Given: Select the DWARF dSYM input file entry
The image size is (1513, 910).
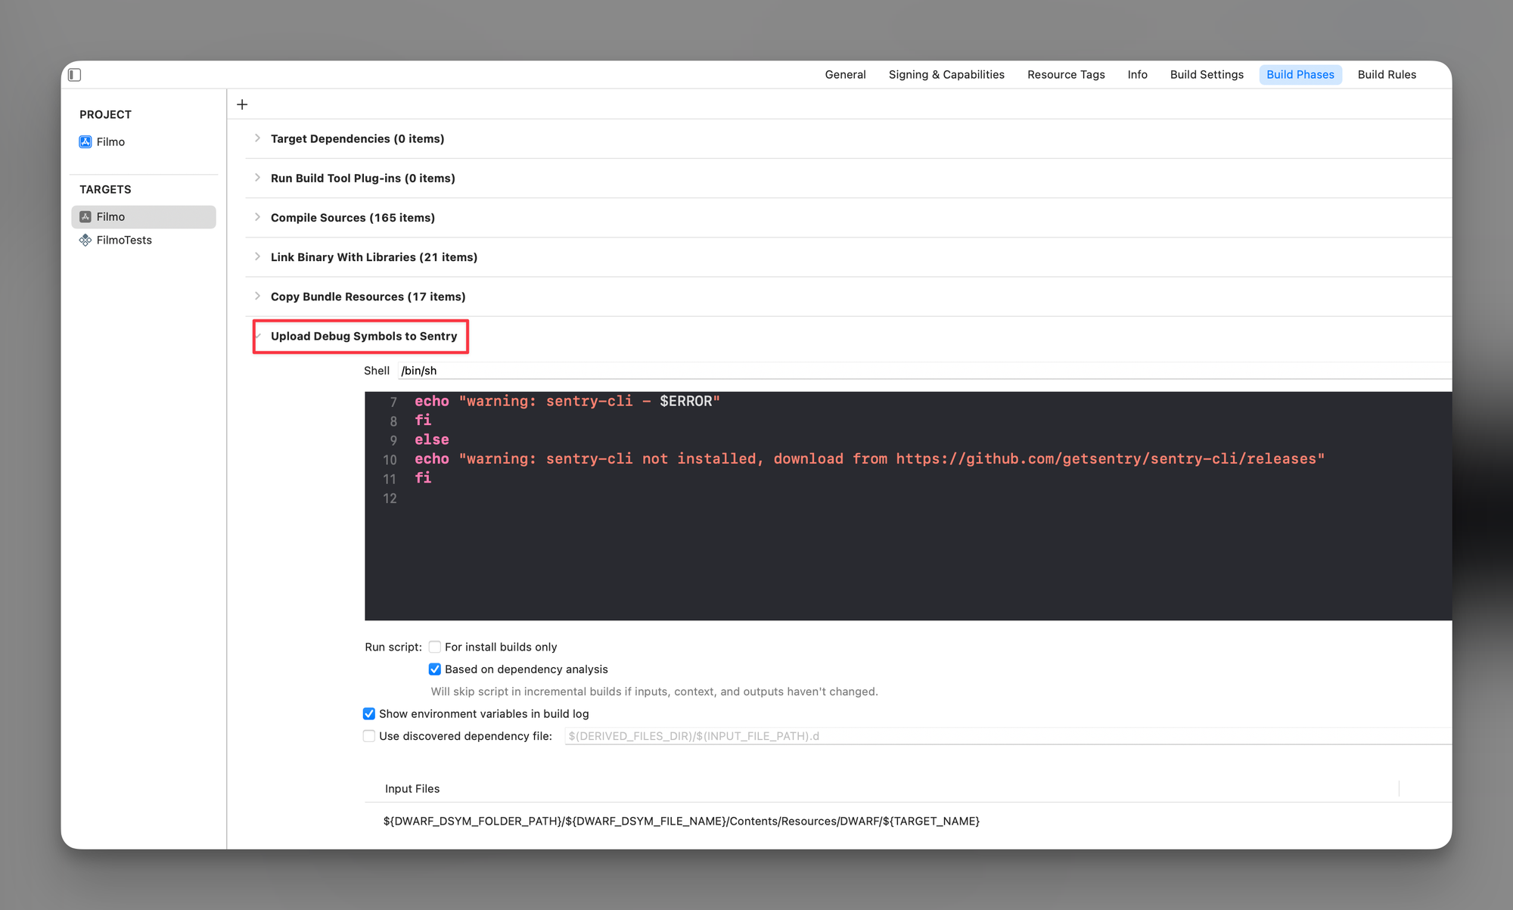Looking at the screenshot, I should click(681, 821).
